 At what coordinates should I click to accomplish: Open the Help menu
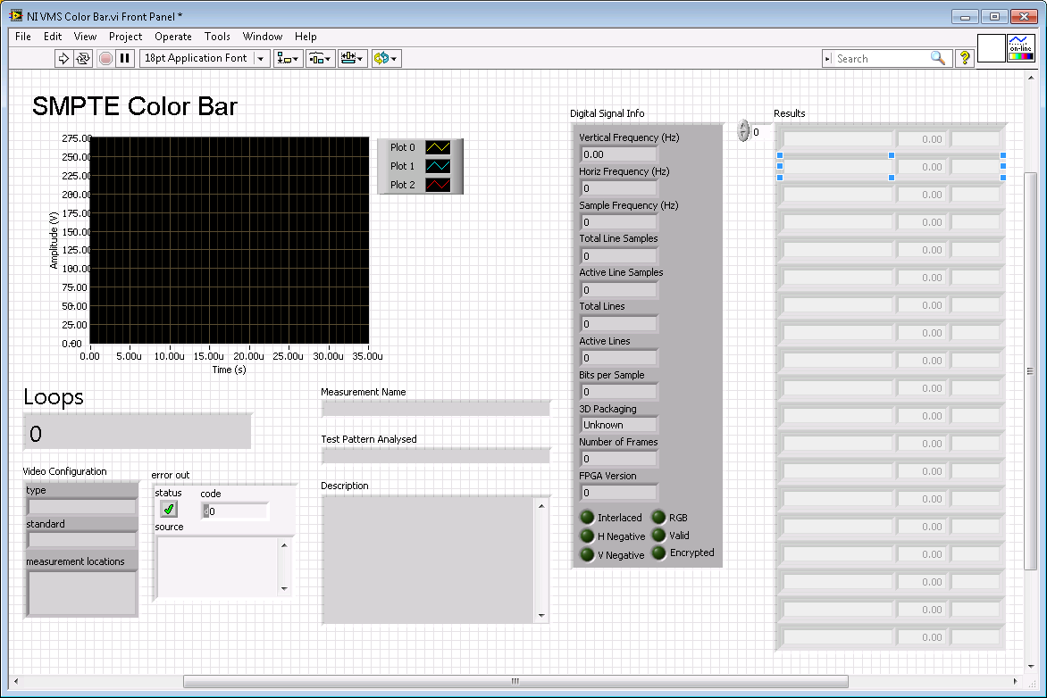[x=306, y=37]
